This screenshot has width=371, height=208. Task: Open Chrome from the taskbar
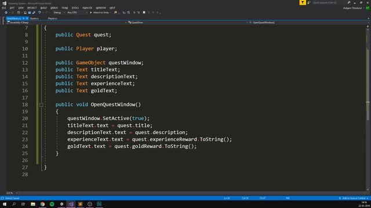click(x=42, y=204)
